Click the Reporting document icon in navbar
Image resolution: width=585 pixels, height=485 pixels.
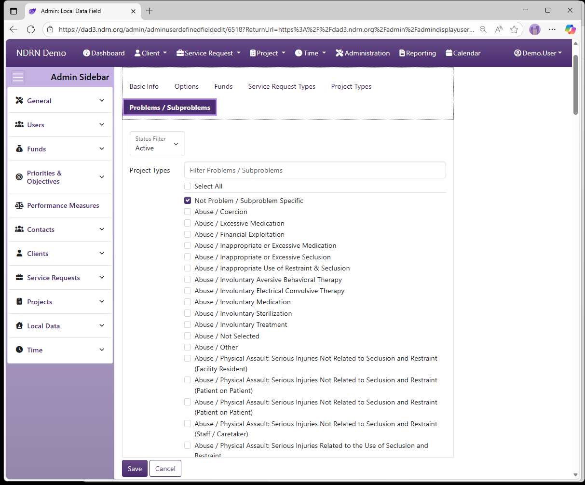(402, 53)
